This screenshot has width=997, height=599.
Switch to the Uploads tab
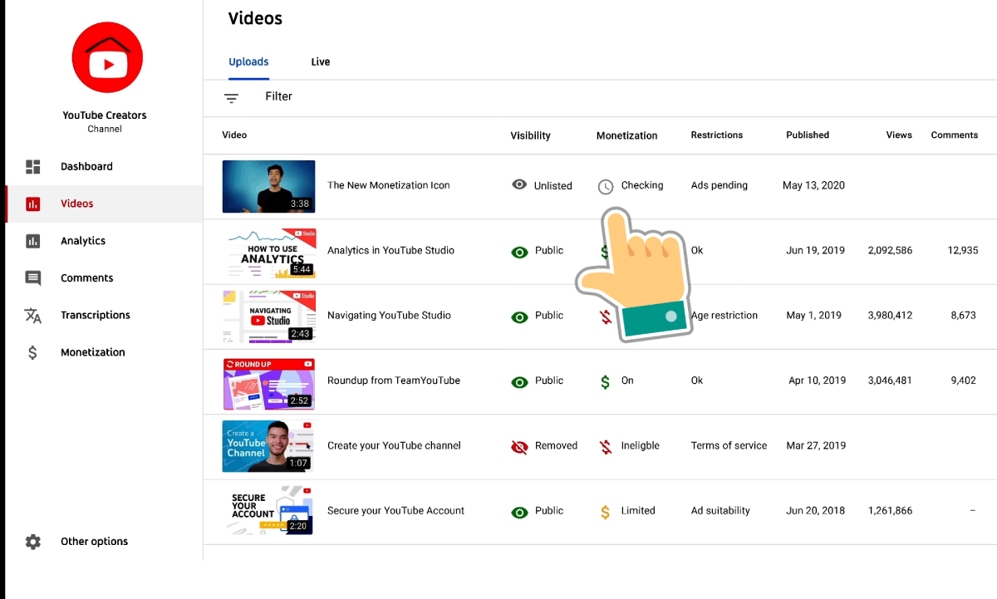(248, 62)
